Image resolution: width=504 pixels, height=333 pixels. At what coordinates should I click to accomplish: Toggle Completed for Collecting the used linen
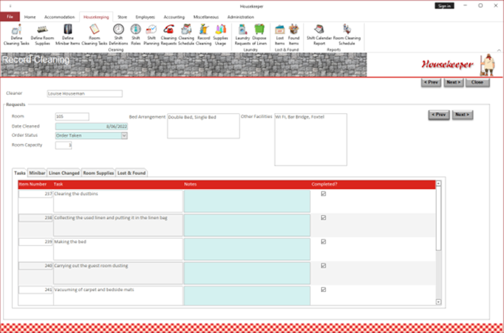(323, 218)
